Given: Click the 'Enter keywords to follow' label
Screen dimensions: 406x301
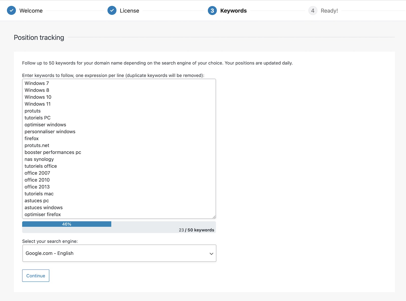Looking at the screenshot, I should [x=113, y=75].
